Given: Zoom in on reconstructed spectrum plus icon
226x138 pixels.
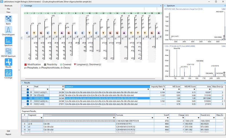Looking at the screenshot, I should pyautogui.click(x=224, y=36).
